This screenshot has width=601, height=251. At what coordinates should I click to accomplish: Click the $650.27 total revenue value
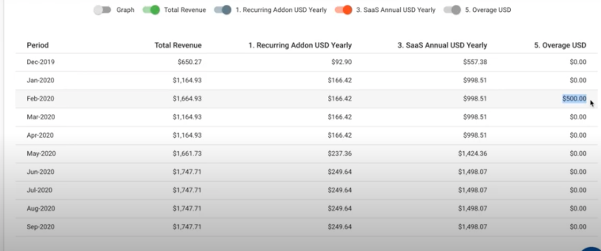click(190, 62)
